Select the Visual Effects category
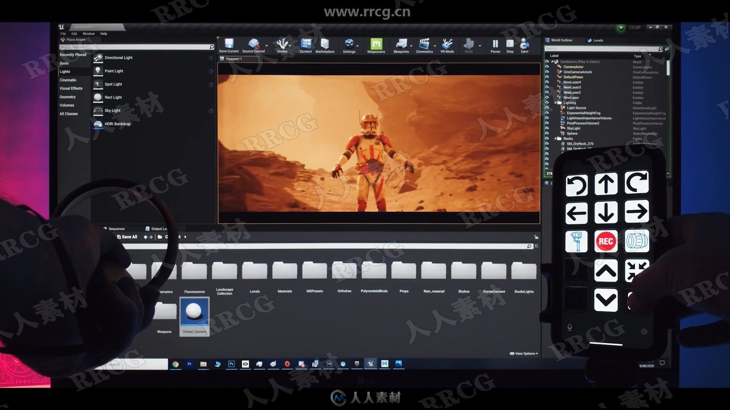Screen dimensions: 730x410 point(71,88)
